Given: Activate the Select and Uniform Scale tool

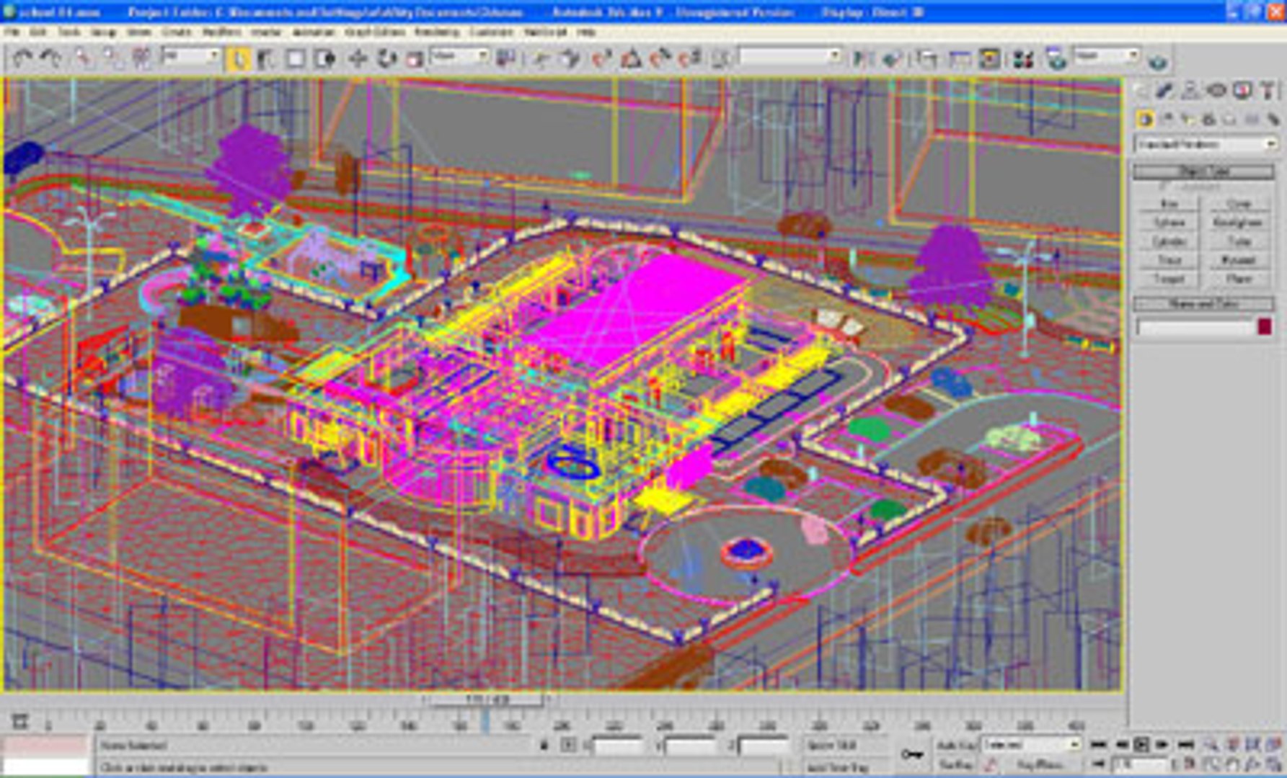Looking at the screenshot, I should coord(414,58).
